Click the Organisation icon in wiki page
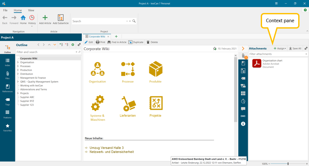 (97, 69)
